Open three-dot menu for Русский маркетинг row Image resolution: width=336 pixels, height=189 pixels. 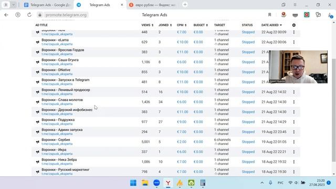pos(294,172)
